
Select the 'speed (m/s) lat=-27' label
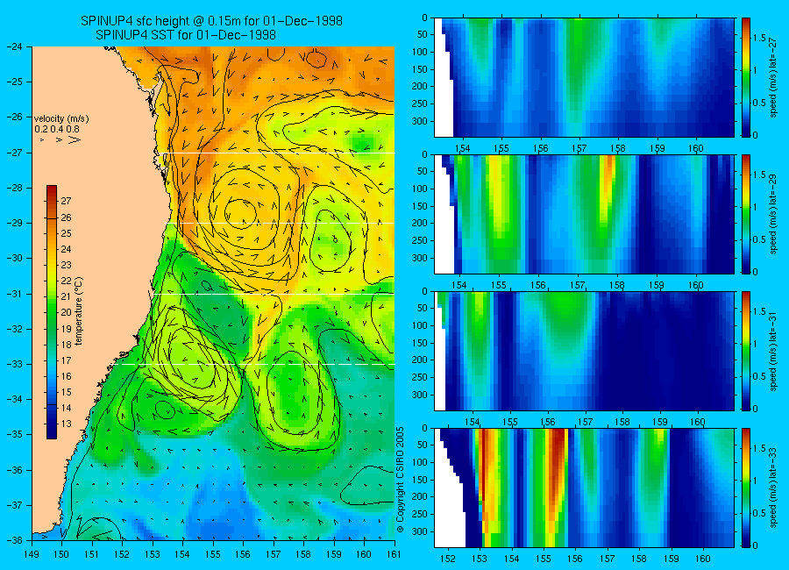773,77
